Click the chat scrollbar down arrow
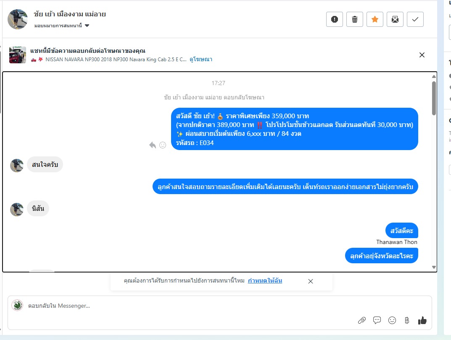451x340 pixels. pos(434,267)
